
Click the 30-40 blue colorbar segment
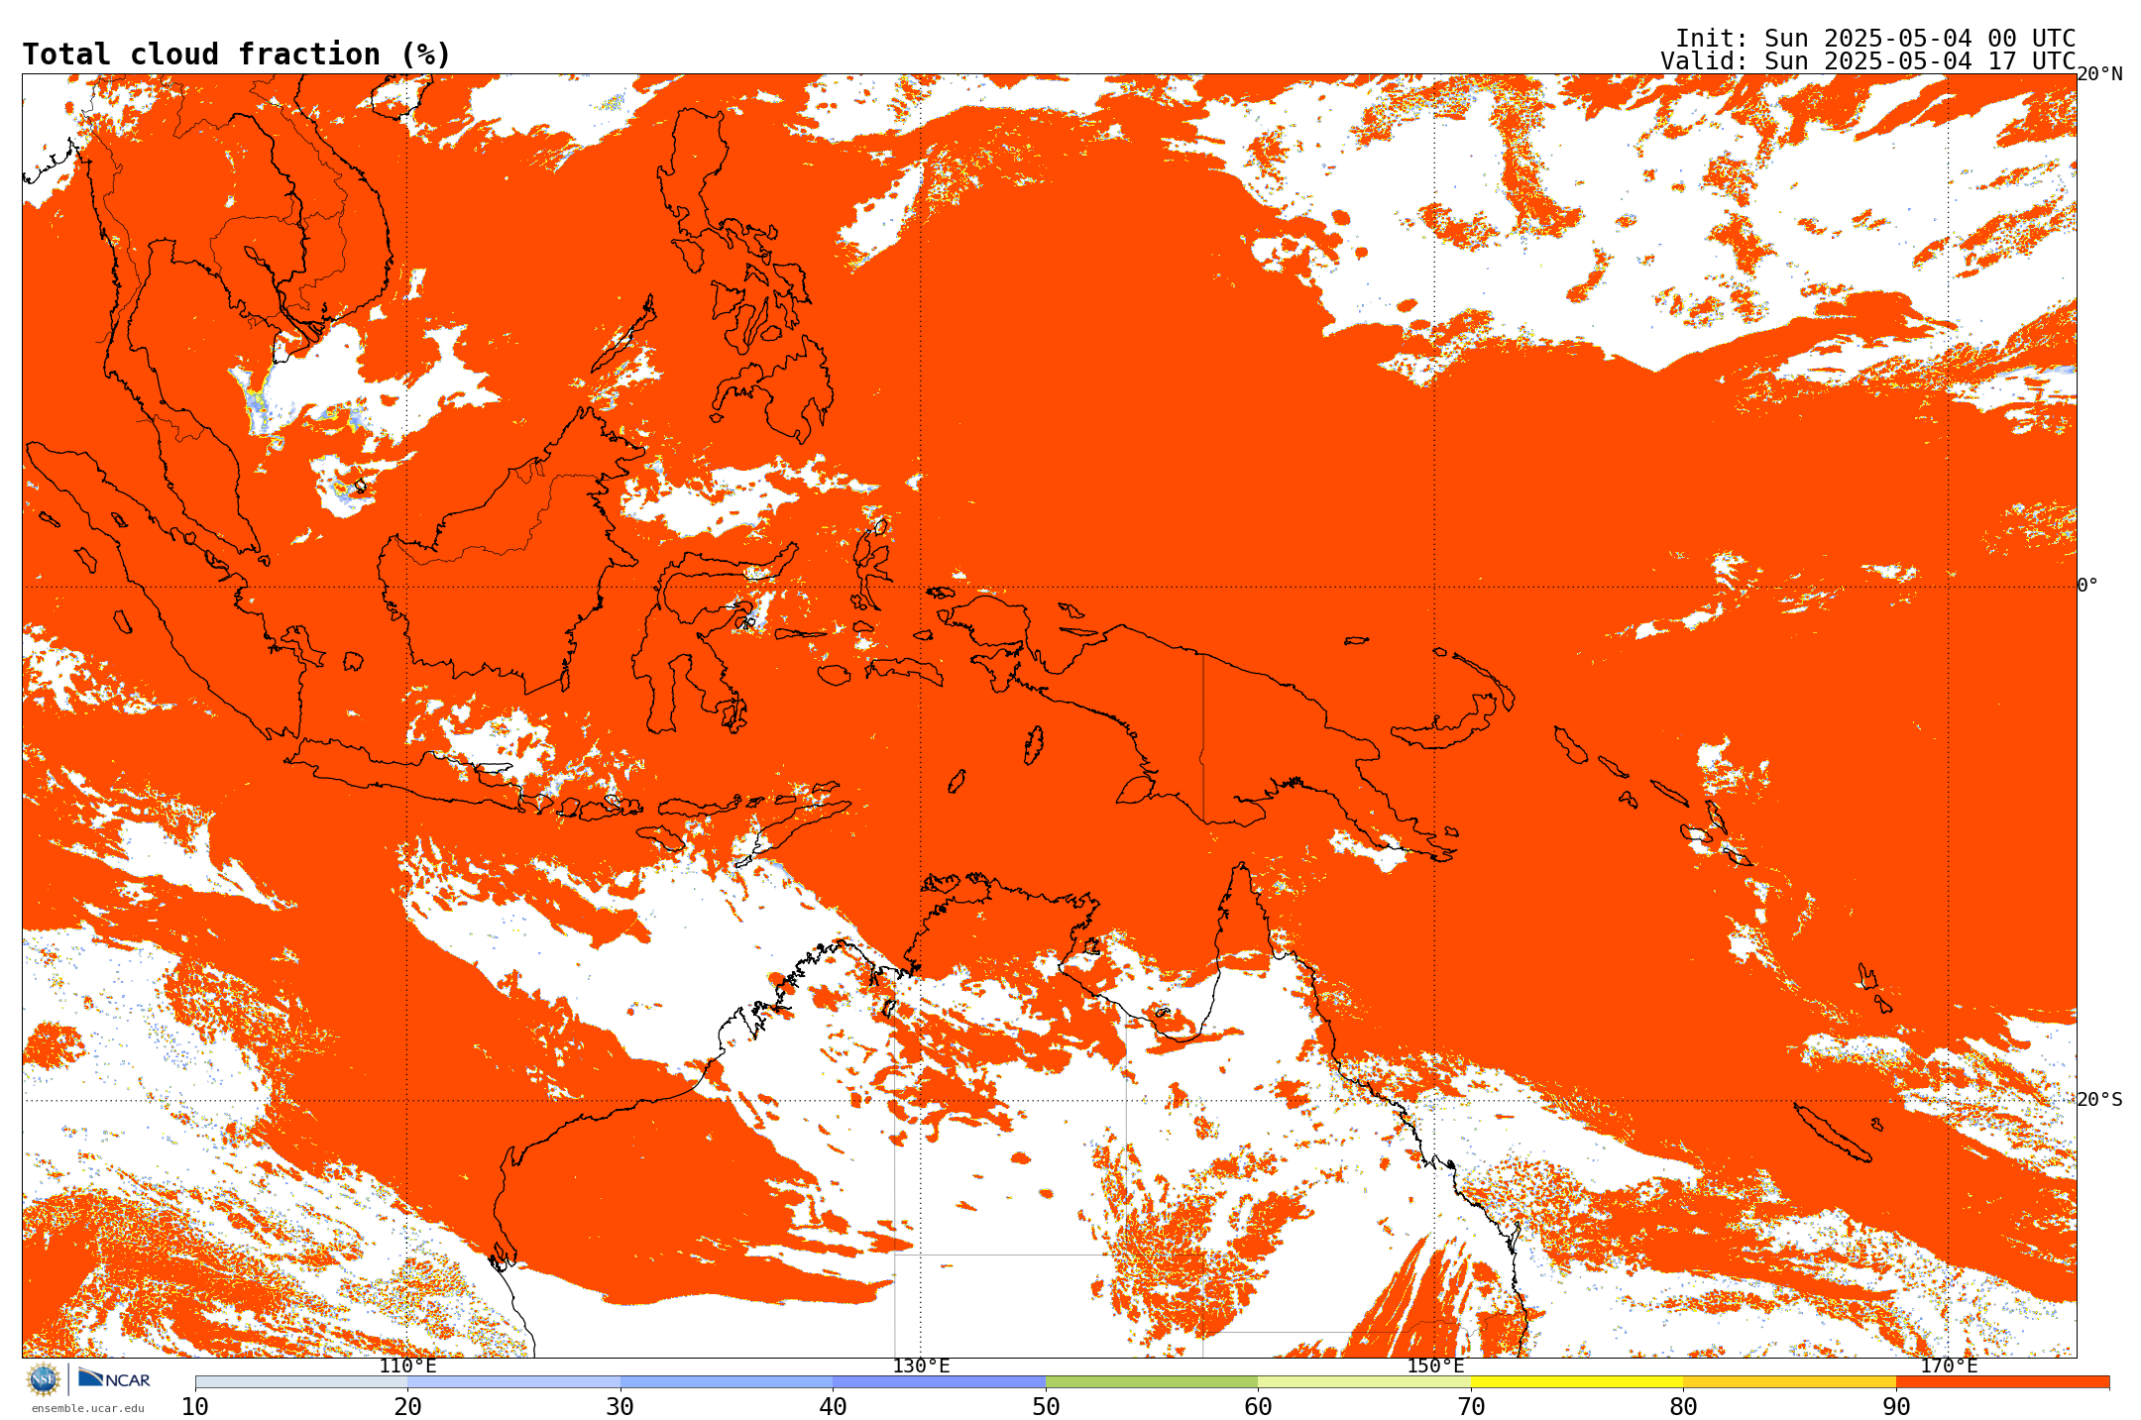[x=727, y=1382]
